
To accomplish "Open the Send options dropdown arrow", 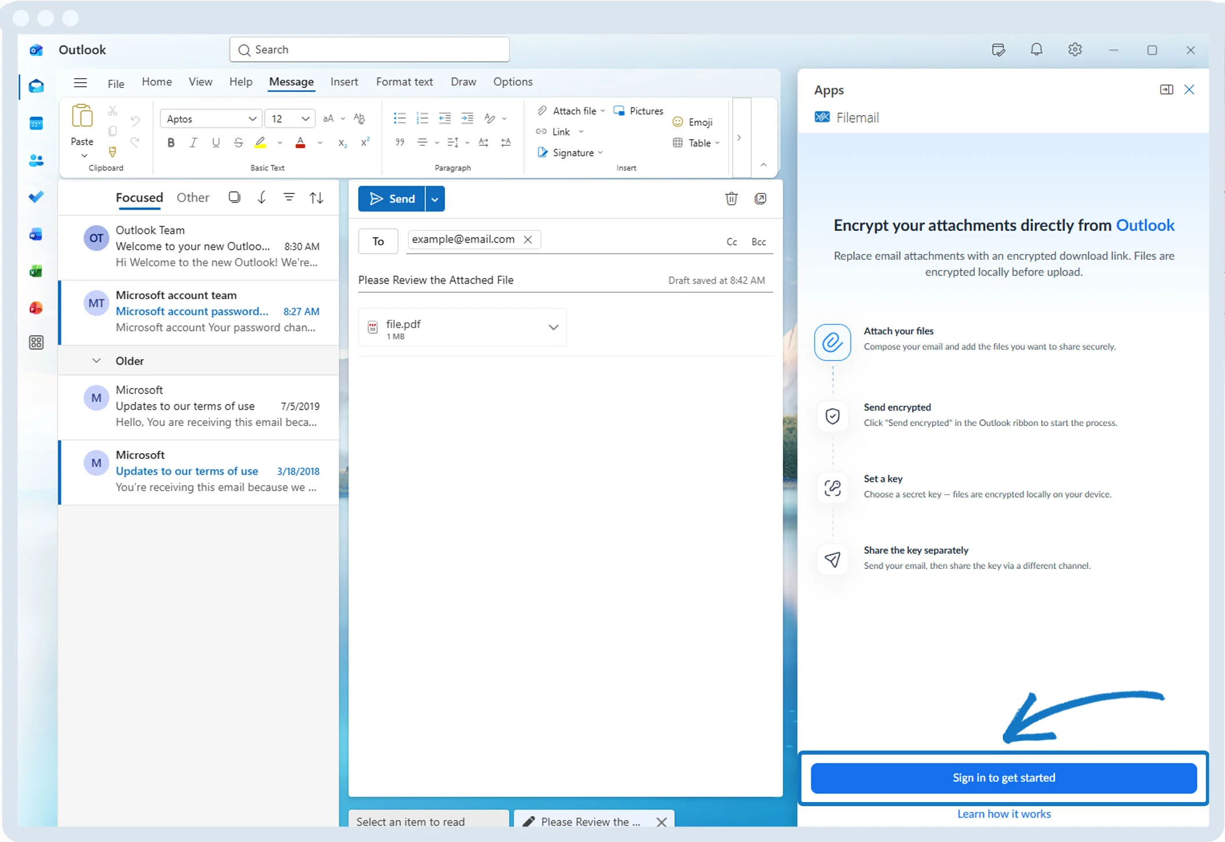I will tap(435, 199).
